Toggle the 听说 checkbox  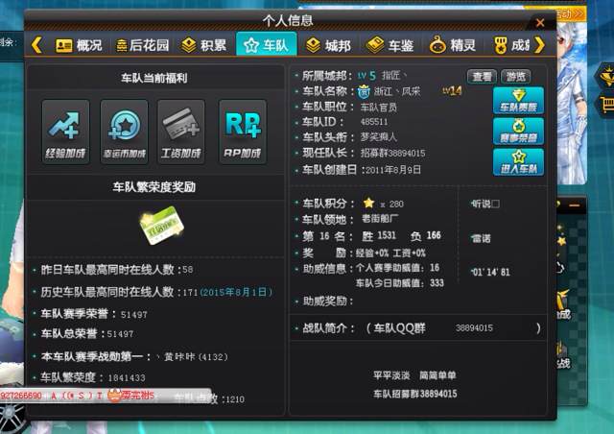(x=495, y=204)
